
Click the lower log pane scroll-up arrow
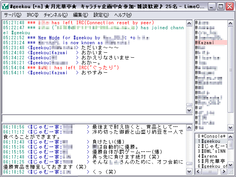[189, 126]
